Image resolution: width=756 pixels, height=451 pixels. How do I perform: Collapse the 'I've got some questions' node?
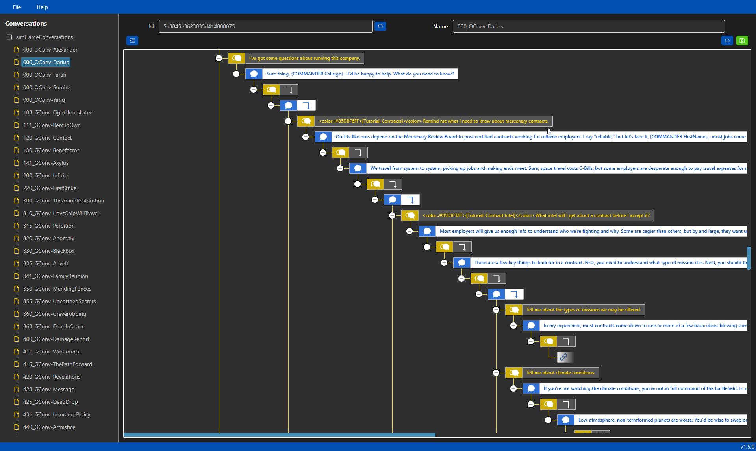pyautogui.click(x=219, y=58)
